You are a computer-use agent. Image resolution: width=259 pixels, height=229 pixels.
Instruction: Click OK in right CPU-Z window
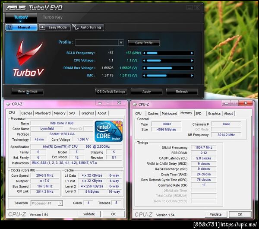240,214
